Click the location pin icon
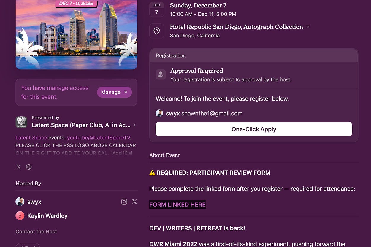Image resolution: width=371 pixels, height=247 pixels. [157, 31]
